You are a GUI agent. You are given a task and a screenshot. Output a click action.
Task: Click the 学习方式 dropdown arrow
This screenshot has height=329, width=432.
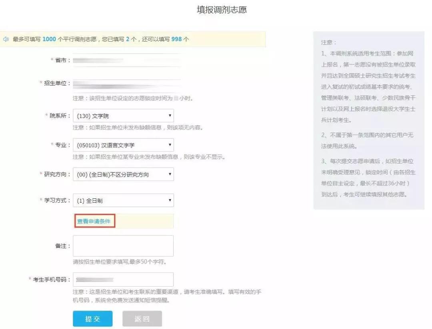(170, 200)
